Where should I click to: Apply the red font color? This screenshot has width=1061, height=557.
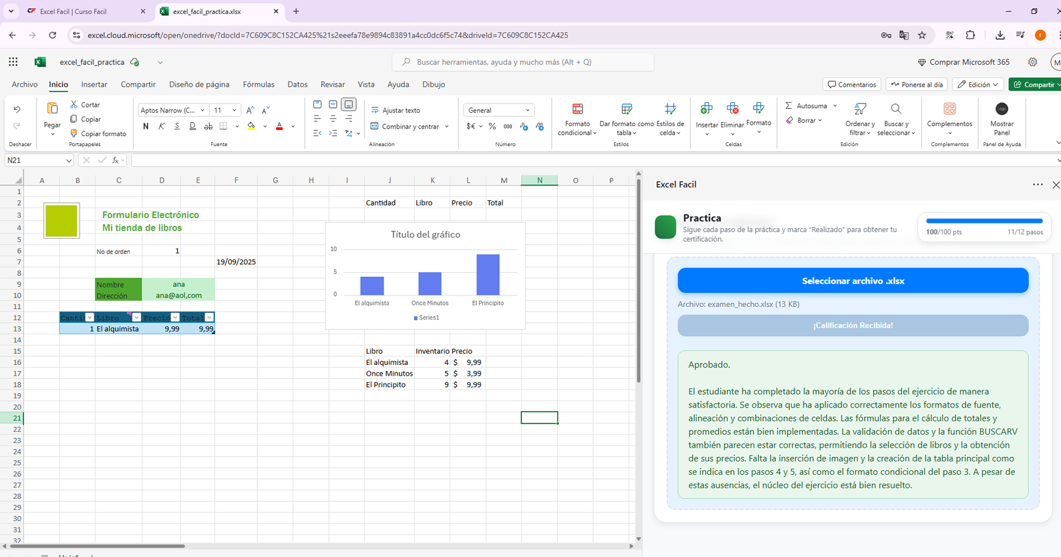click(279, 126)
